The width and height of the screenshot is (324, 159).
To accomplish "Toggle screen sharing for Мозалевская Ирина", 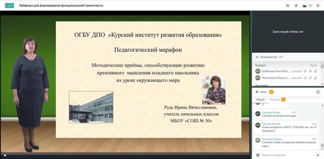I will coord(315,78).
